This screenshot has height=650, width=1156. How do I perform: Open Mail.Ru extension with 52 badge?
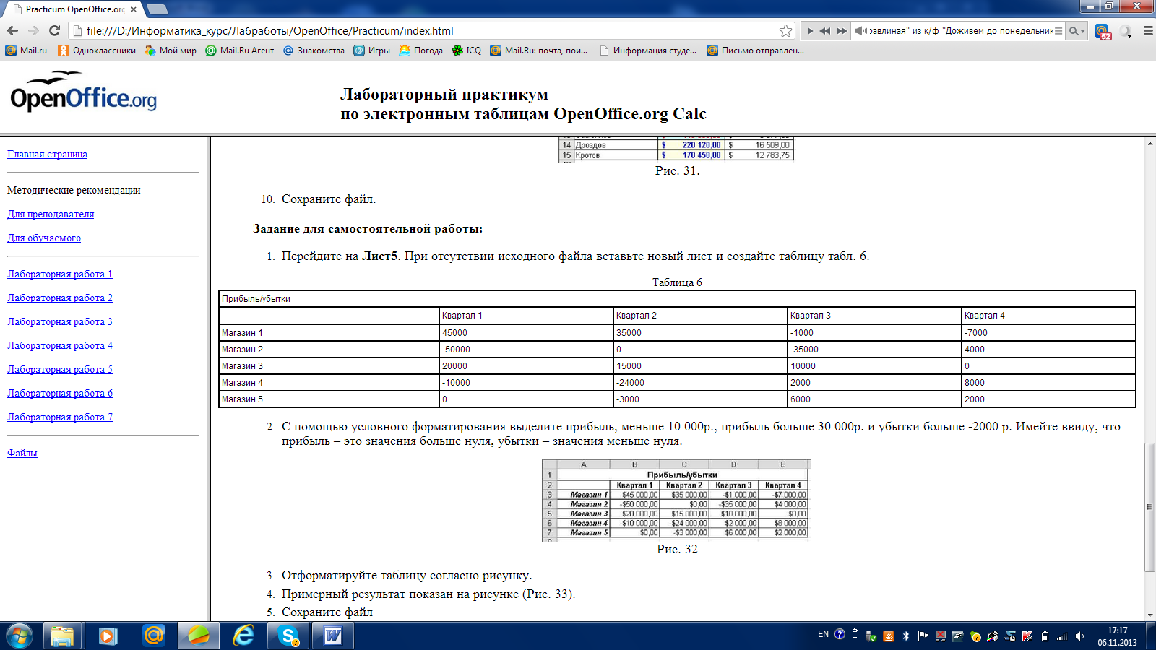tap(1103, 31)
